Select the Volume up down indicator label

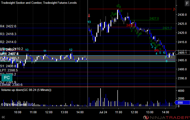click(x=26, y=90)
